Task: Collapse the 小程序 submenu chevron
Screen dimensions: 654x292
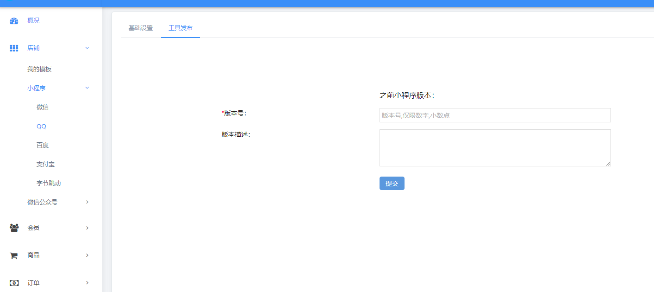Action: point(87,88)
